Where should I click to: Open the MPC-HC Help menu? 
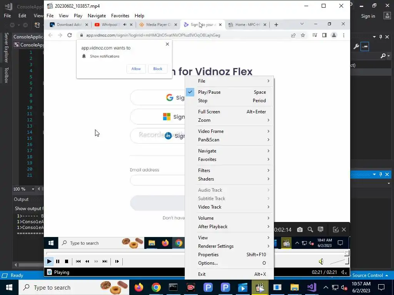click(139, 15)
